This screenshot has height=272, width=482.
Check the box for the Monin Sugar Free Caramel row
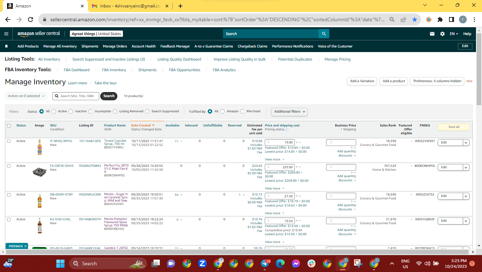(9, 194)
